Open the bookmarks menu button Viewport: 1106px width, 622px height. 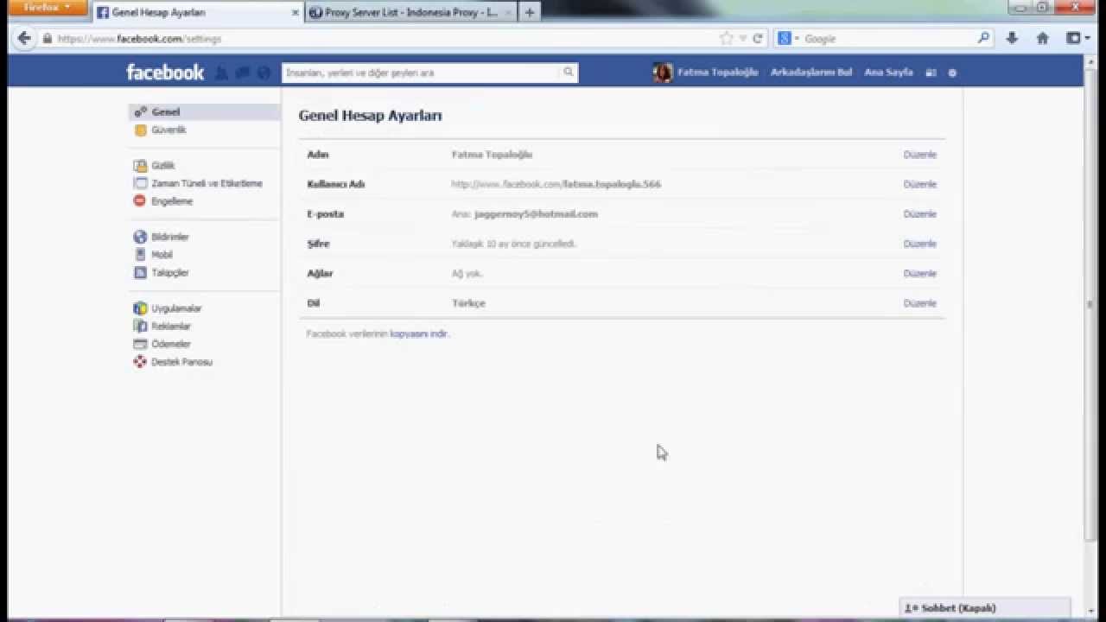click(1077, 39)
